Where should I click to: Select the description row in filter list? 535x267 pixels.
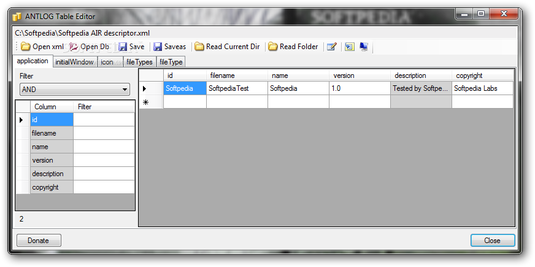[x=52, y=174]
